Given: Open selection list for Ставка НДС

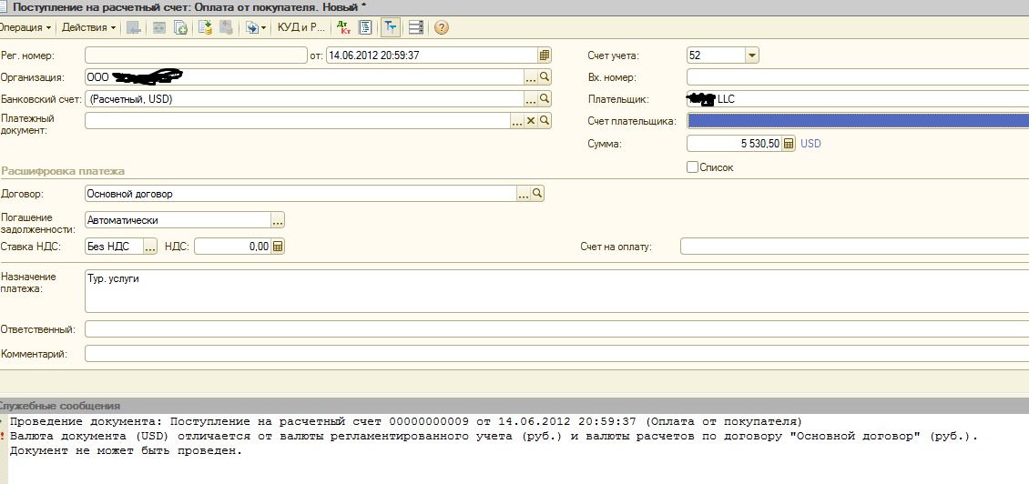Looking at the screenshot, I should 150,247.
